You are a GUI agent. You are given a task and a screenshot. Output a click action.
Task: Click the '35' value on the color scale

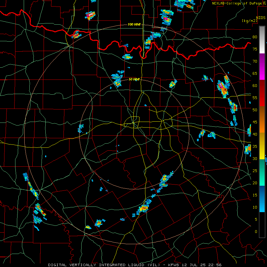[255, 147]
